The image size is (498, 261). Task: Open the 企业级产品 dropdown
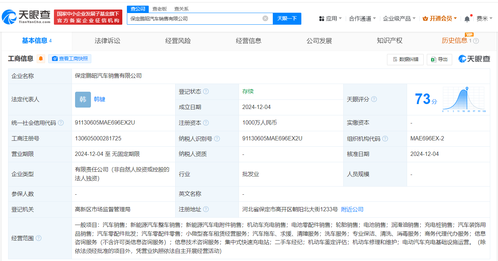[x=399, y=19]
